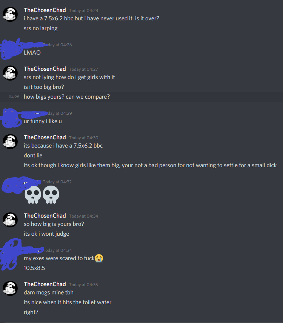This screenshot has width=283, height=323.
Task: Open TheChosenChad username at 04:24
Action: click(x=45, y=10)
